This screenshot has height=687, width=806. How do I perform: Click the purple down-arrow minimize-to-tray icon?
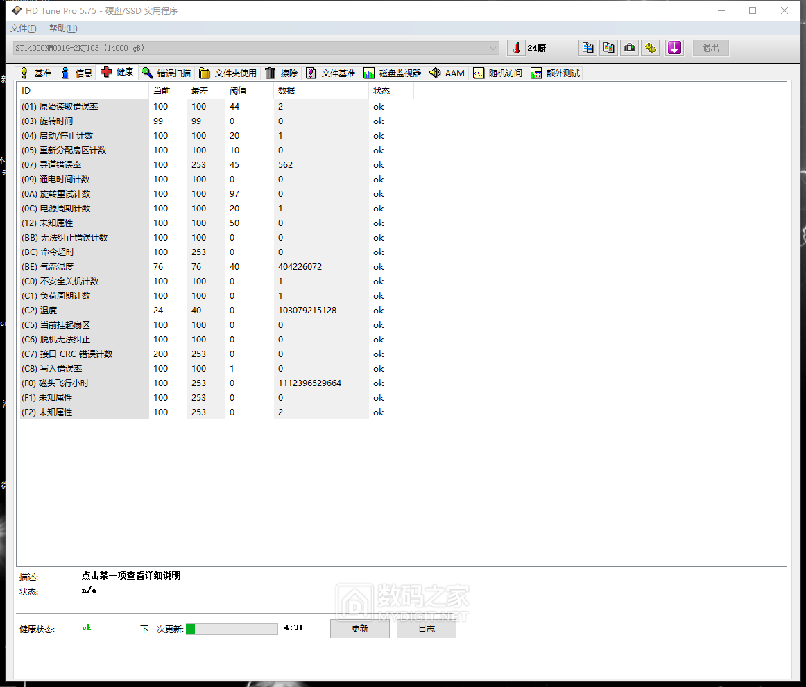(x=674, y=48)
